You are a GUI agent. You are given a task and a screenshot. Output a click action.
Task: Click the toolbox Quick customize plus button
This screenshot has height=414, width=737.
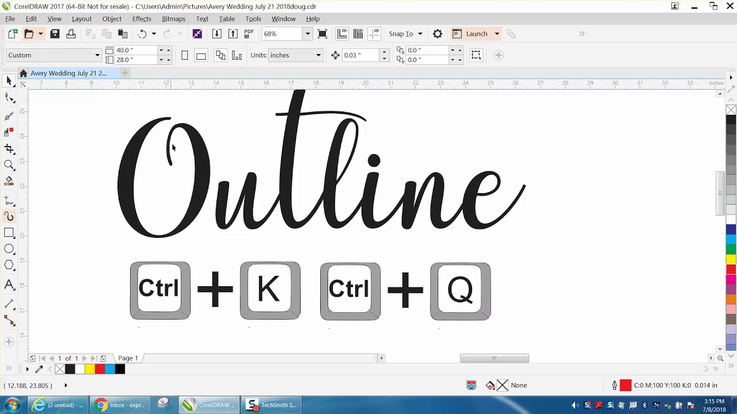click(x=9, y=342)
